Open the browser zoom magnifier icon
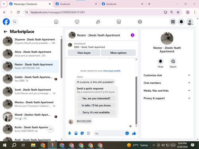This screenshot has height=149, width=199. [x=172, y=12]
